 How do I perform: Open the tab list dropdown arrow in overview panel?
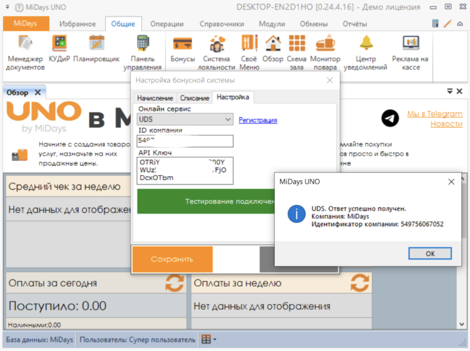pyautogui.click(x=450, y=91)
